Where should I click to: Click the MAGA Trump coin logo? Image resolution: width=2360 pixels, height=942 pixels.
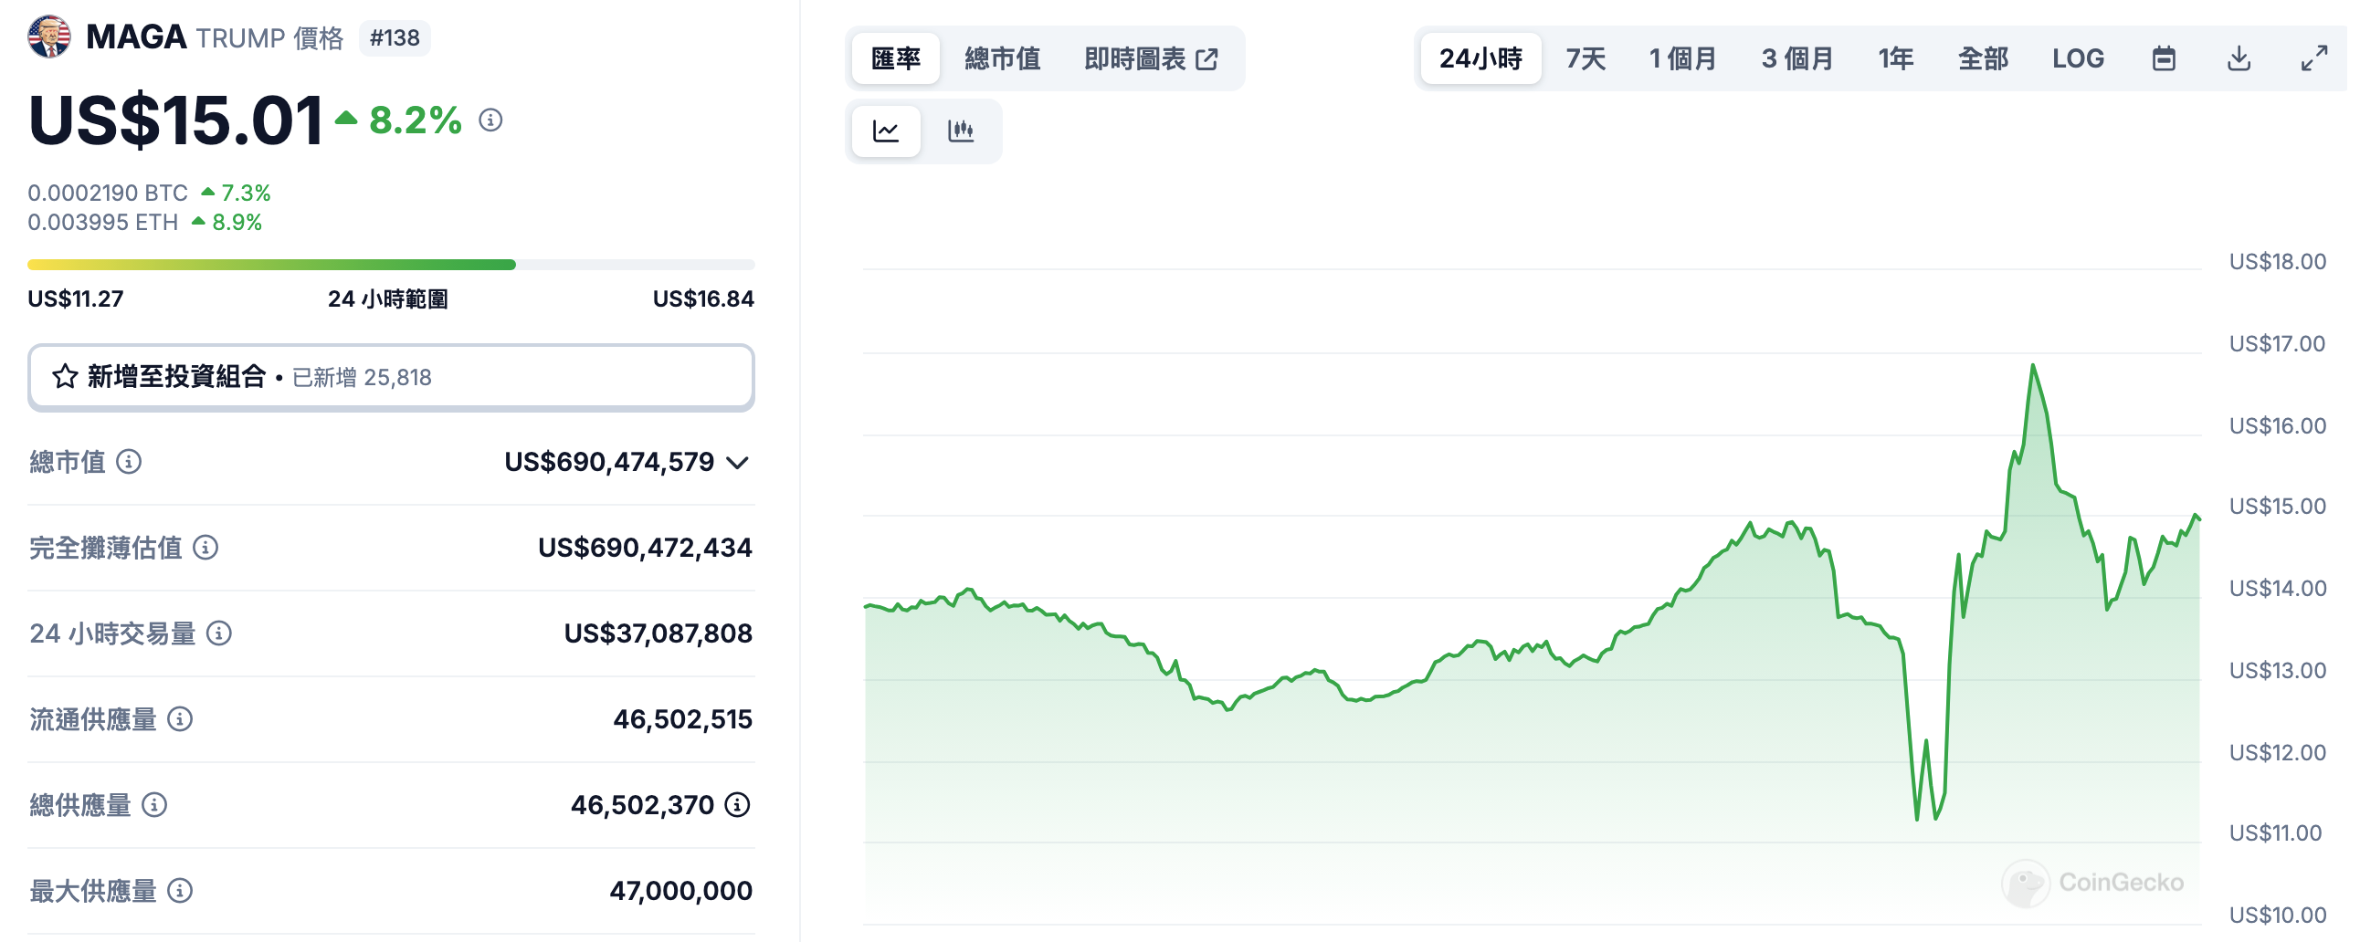49,37
